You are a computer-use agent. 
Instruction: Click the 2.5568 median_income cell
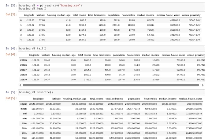tap(156, 65)
